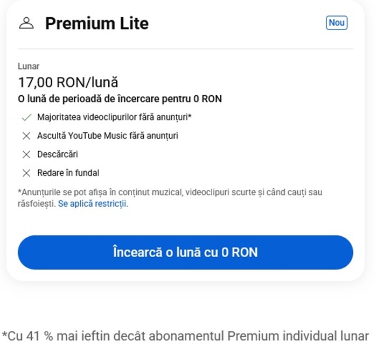This screenshot has height=347, width=377.
Task: Click the divider line under the plan heading
Action: tap(185, 49)
